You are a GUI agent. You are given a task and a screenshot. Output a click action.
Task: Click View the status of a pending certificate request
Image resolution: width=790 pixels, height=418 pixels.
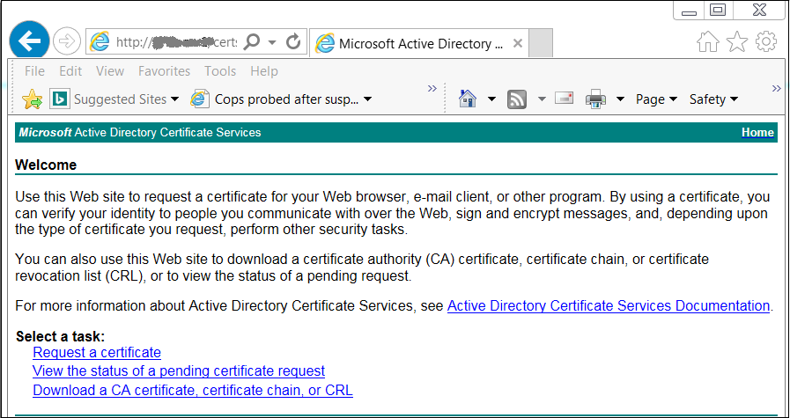pos(179,370)
